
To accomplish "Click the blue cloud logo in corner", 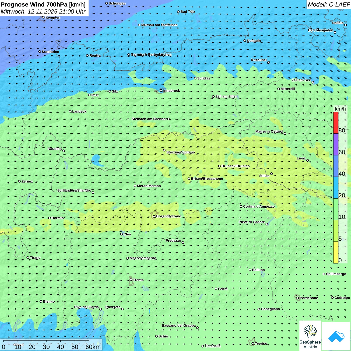I will point(336,336).
